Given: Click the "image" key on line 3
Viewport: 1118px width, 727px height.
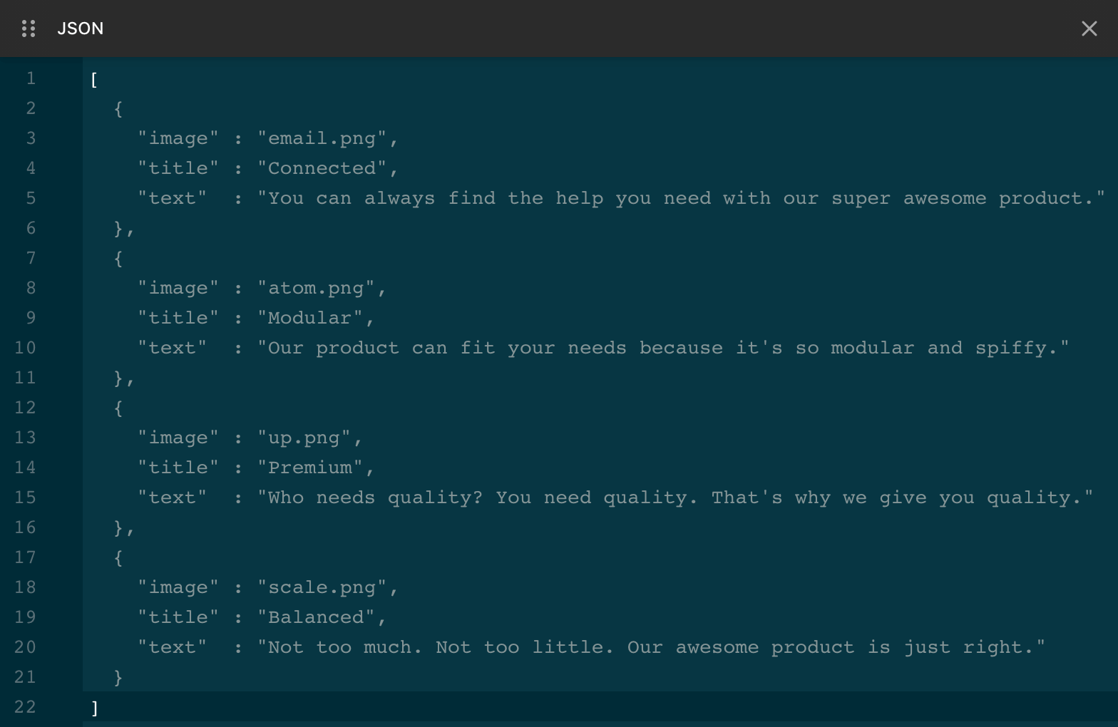Looking at the screenshot, I should pos(178,138).
